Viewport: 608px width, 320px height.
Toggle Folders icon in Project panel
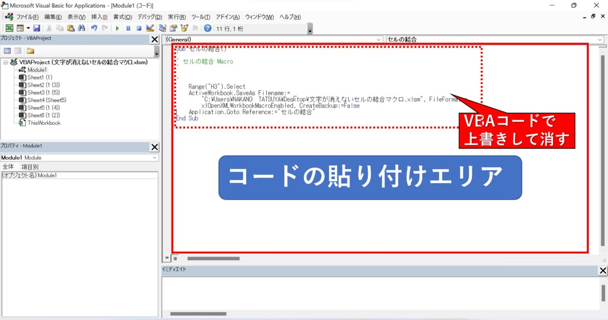pos(30,50)
